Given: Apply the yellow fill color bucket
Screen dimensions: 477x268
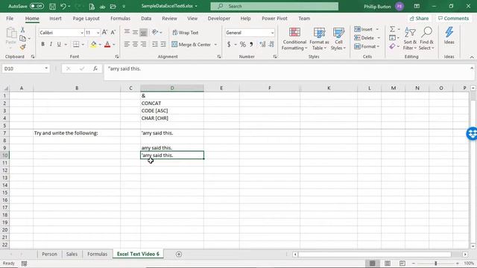Looking at the screenshot, I should point(93,45).
